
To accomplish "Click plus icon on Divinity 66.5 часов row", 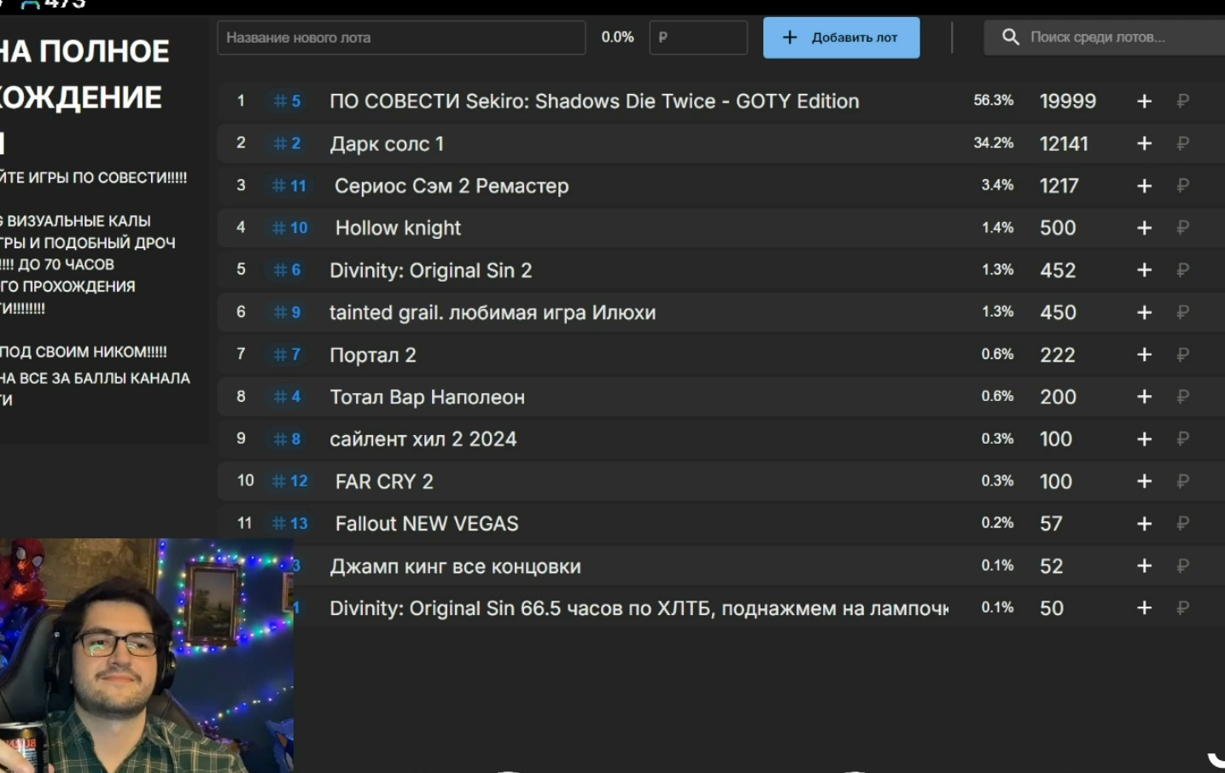I will (1144, 608).
